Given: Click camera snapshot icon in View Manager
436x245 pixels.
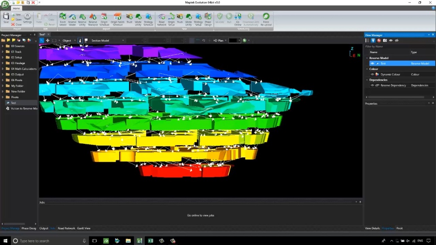Looking at the screenshot, I should click(385, 41).
